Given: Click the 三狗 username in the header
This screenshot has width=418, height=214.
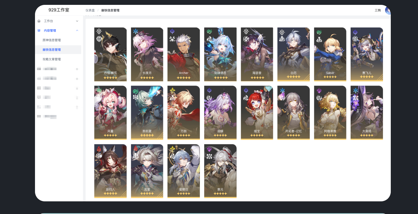Looking at the screenshot, I should [x=378, y=10].
